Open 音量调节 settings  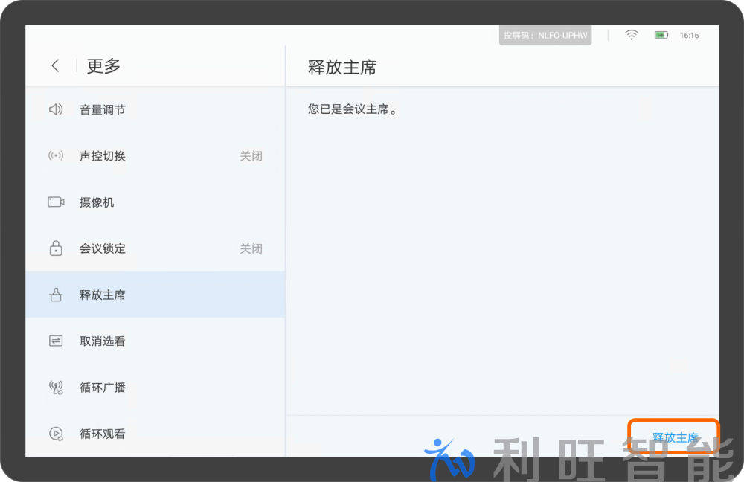coord(155,109)
